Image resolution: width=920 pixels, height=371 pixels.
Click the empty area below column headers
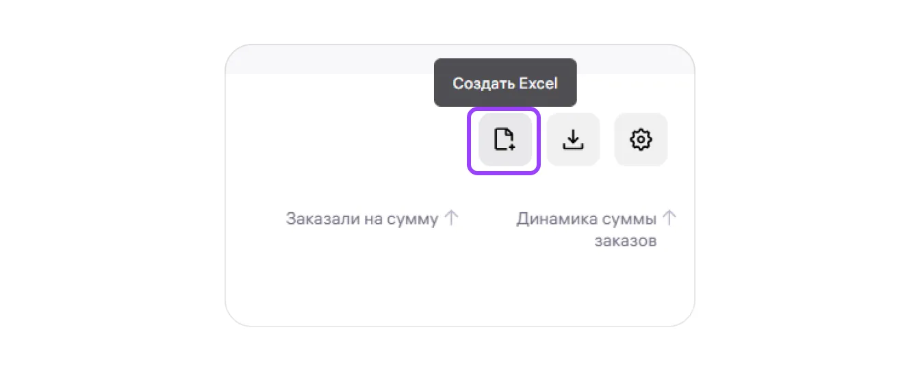tap(459, 287)
